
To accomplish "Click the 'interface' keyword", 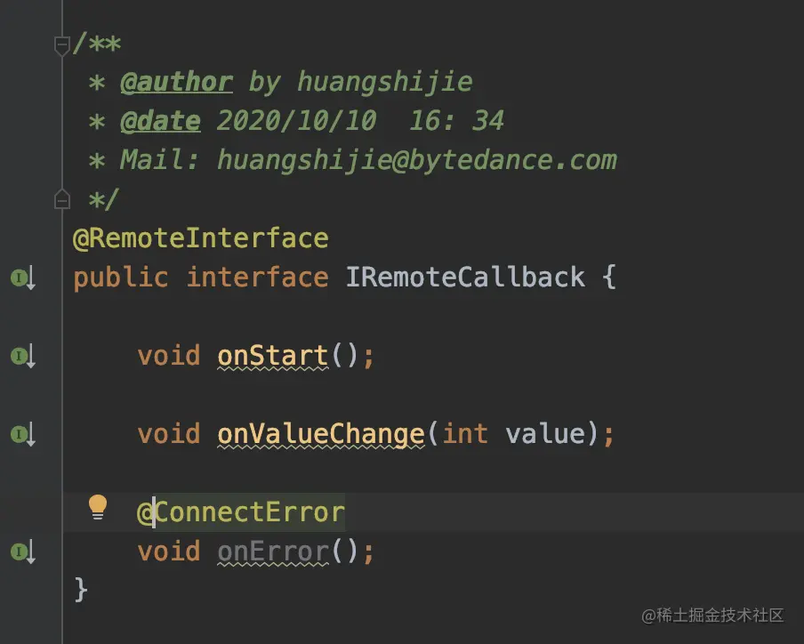I will click(x=257, y=277).
